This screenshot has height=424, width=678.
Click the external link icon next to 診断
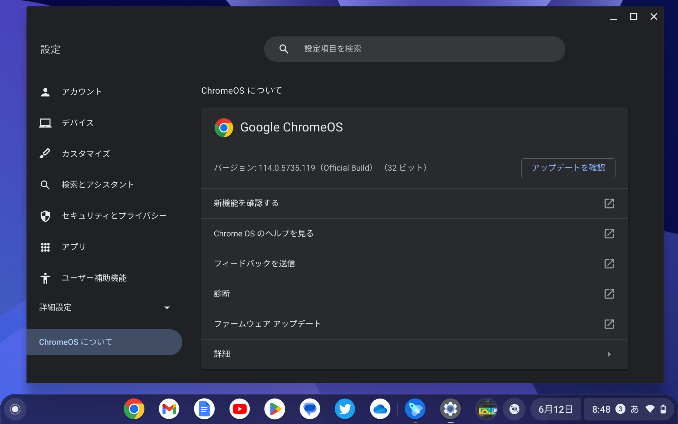(609, 294)
